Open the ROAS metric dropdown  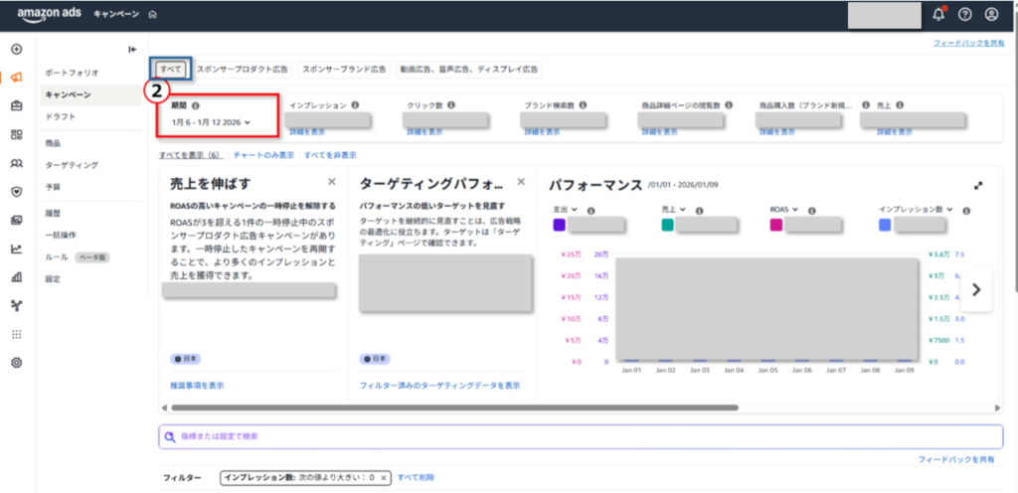801,210
